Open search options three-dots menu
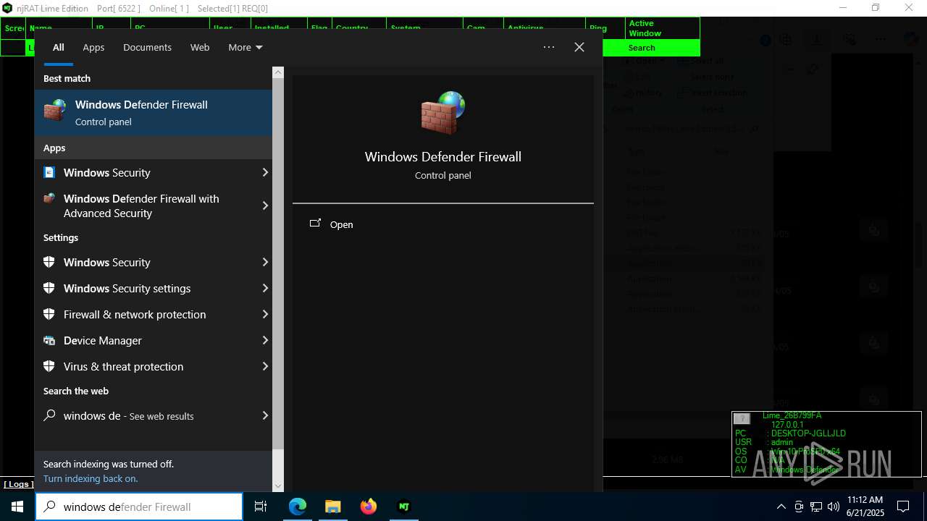 [549, 47]
